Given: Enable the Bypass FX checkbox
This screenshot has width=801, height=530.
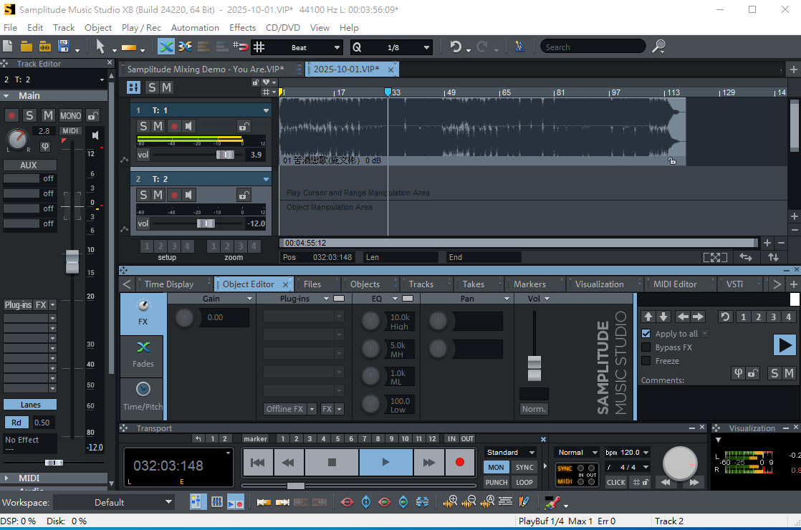Looking at the screenshot, I should 646,347.
